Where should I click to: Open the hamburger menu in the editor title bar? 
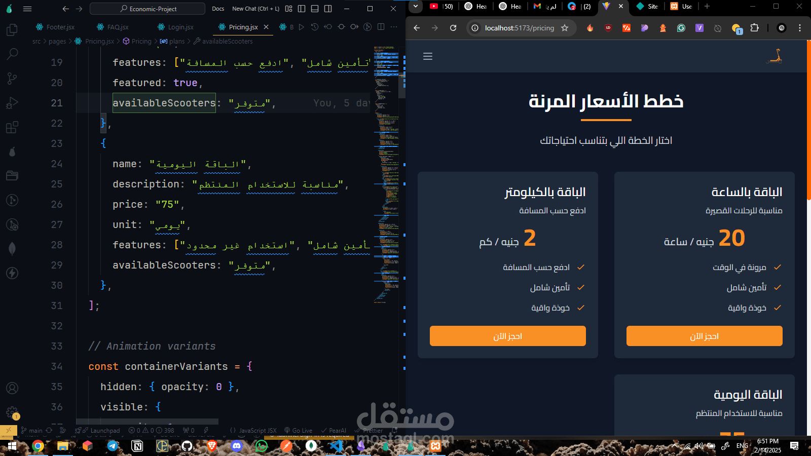[27, 9]
